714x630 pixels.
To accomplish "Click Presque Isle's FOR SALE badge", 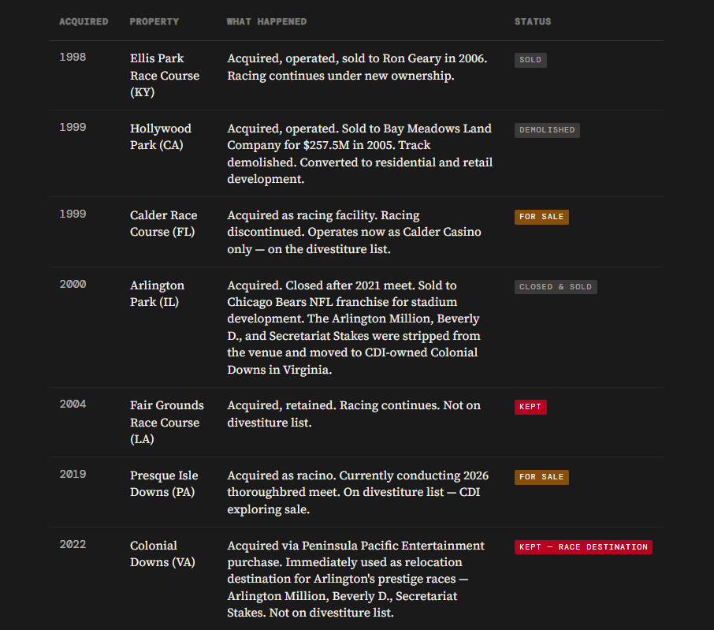I will coord(541,477).
